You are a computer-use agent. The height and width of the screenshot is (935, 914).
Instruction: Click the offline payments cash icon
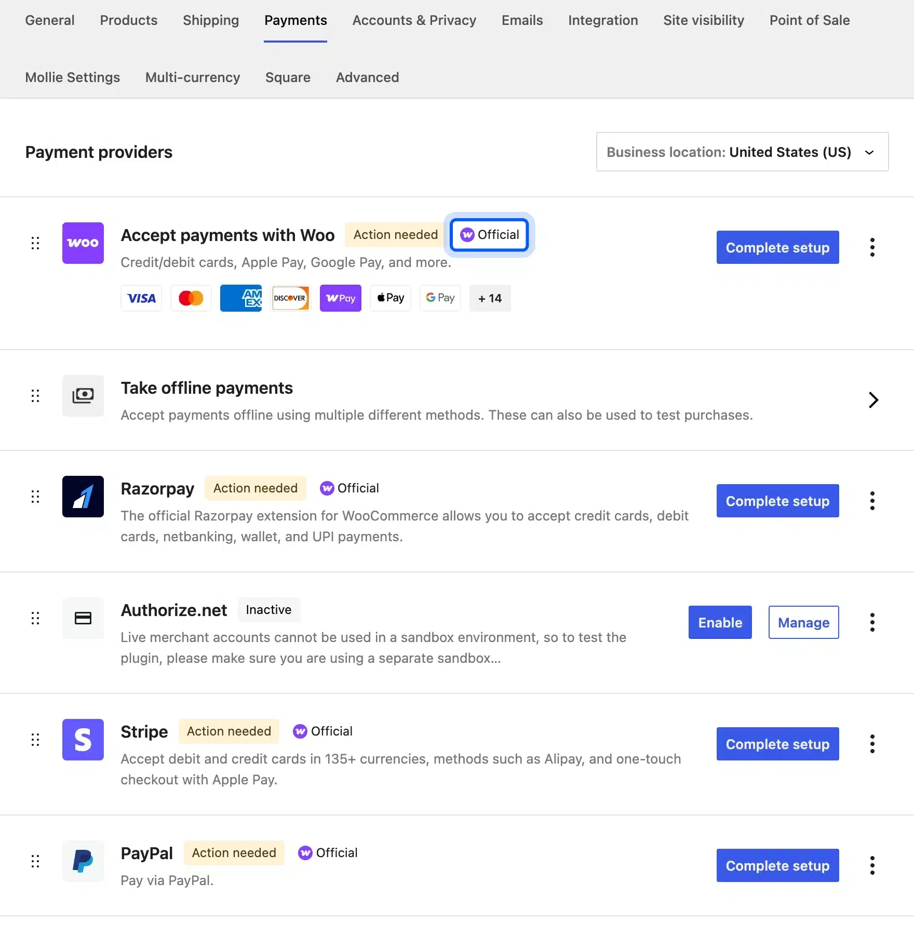point(83,396)
